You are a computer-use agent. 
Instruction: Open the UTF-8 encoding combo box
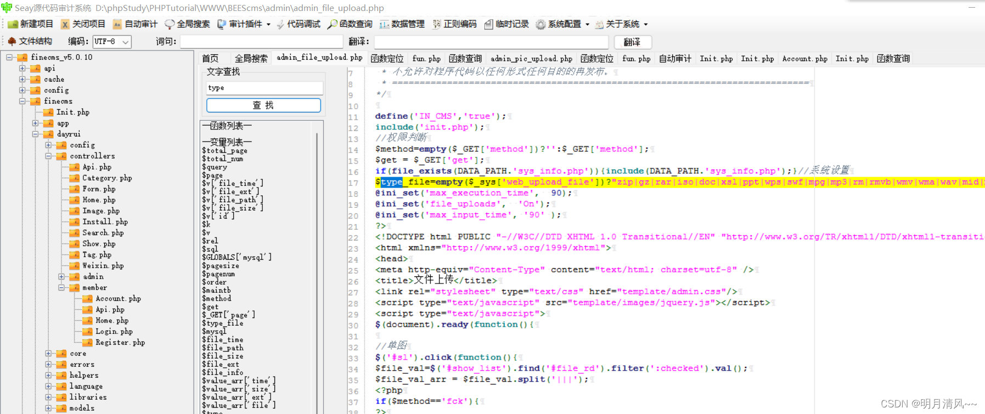coord(112,42)
